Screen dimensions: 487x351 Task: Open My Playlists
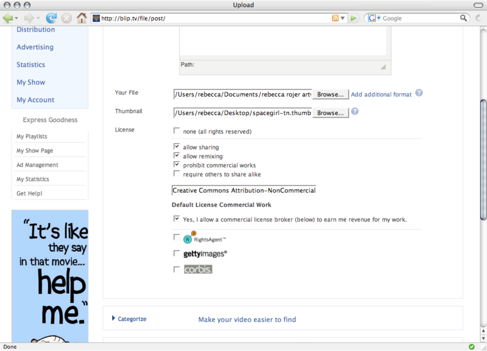[x=32, y=136]
